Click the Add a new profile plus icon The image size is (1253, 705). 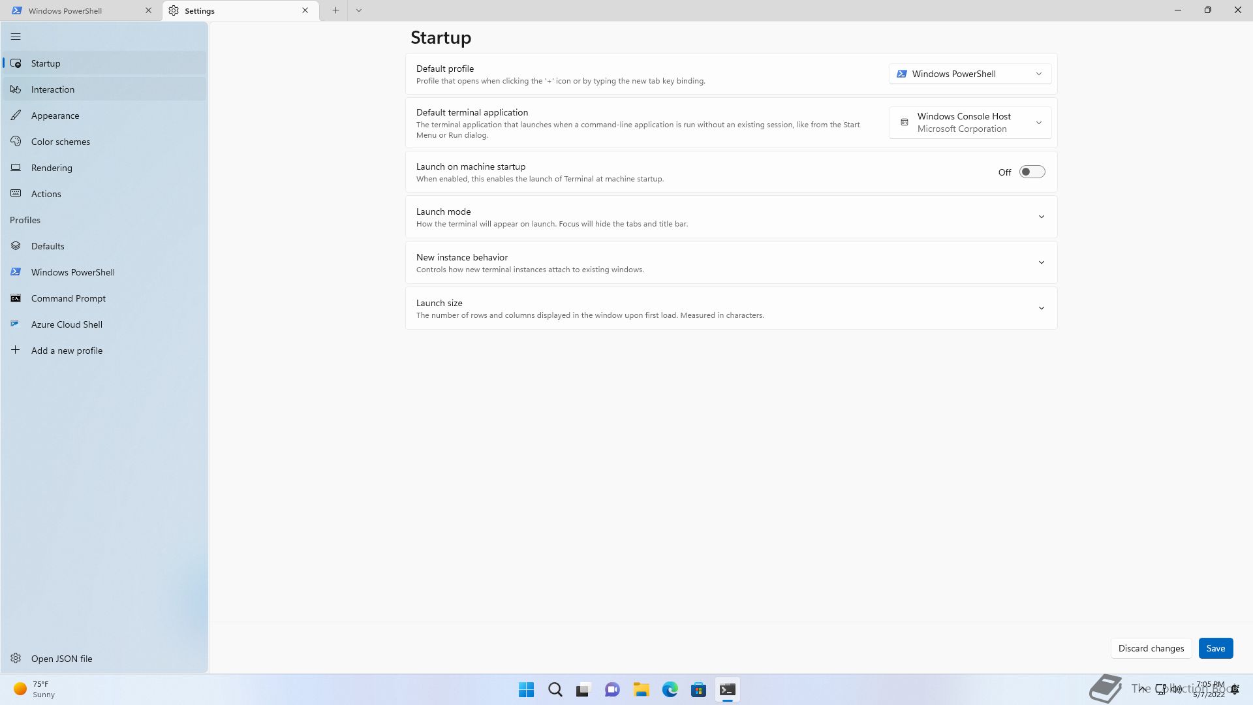pyautogui.click(x=16, y=351)
